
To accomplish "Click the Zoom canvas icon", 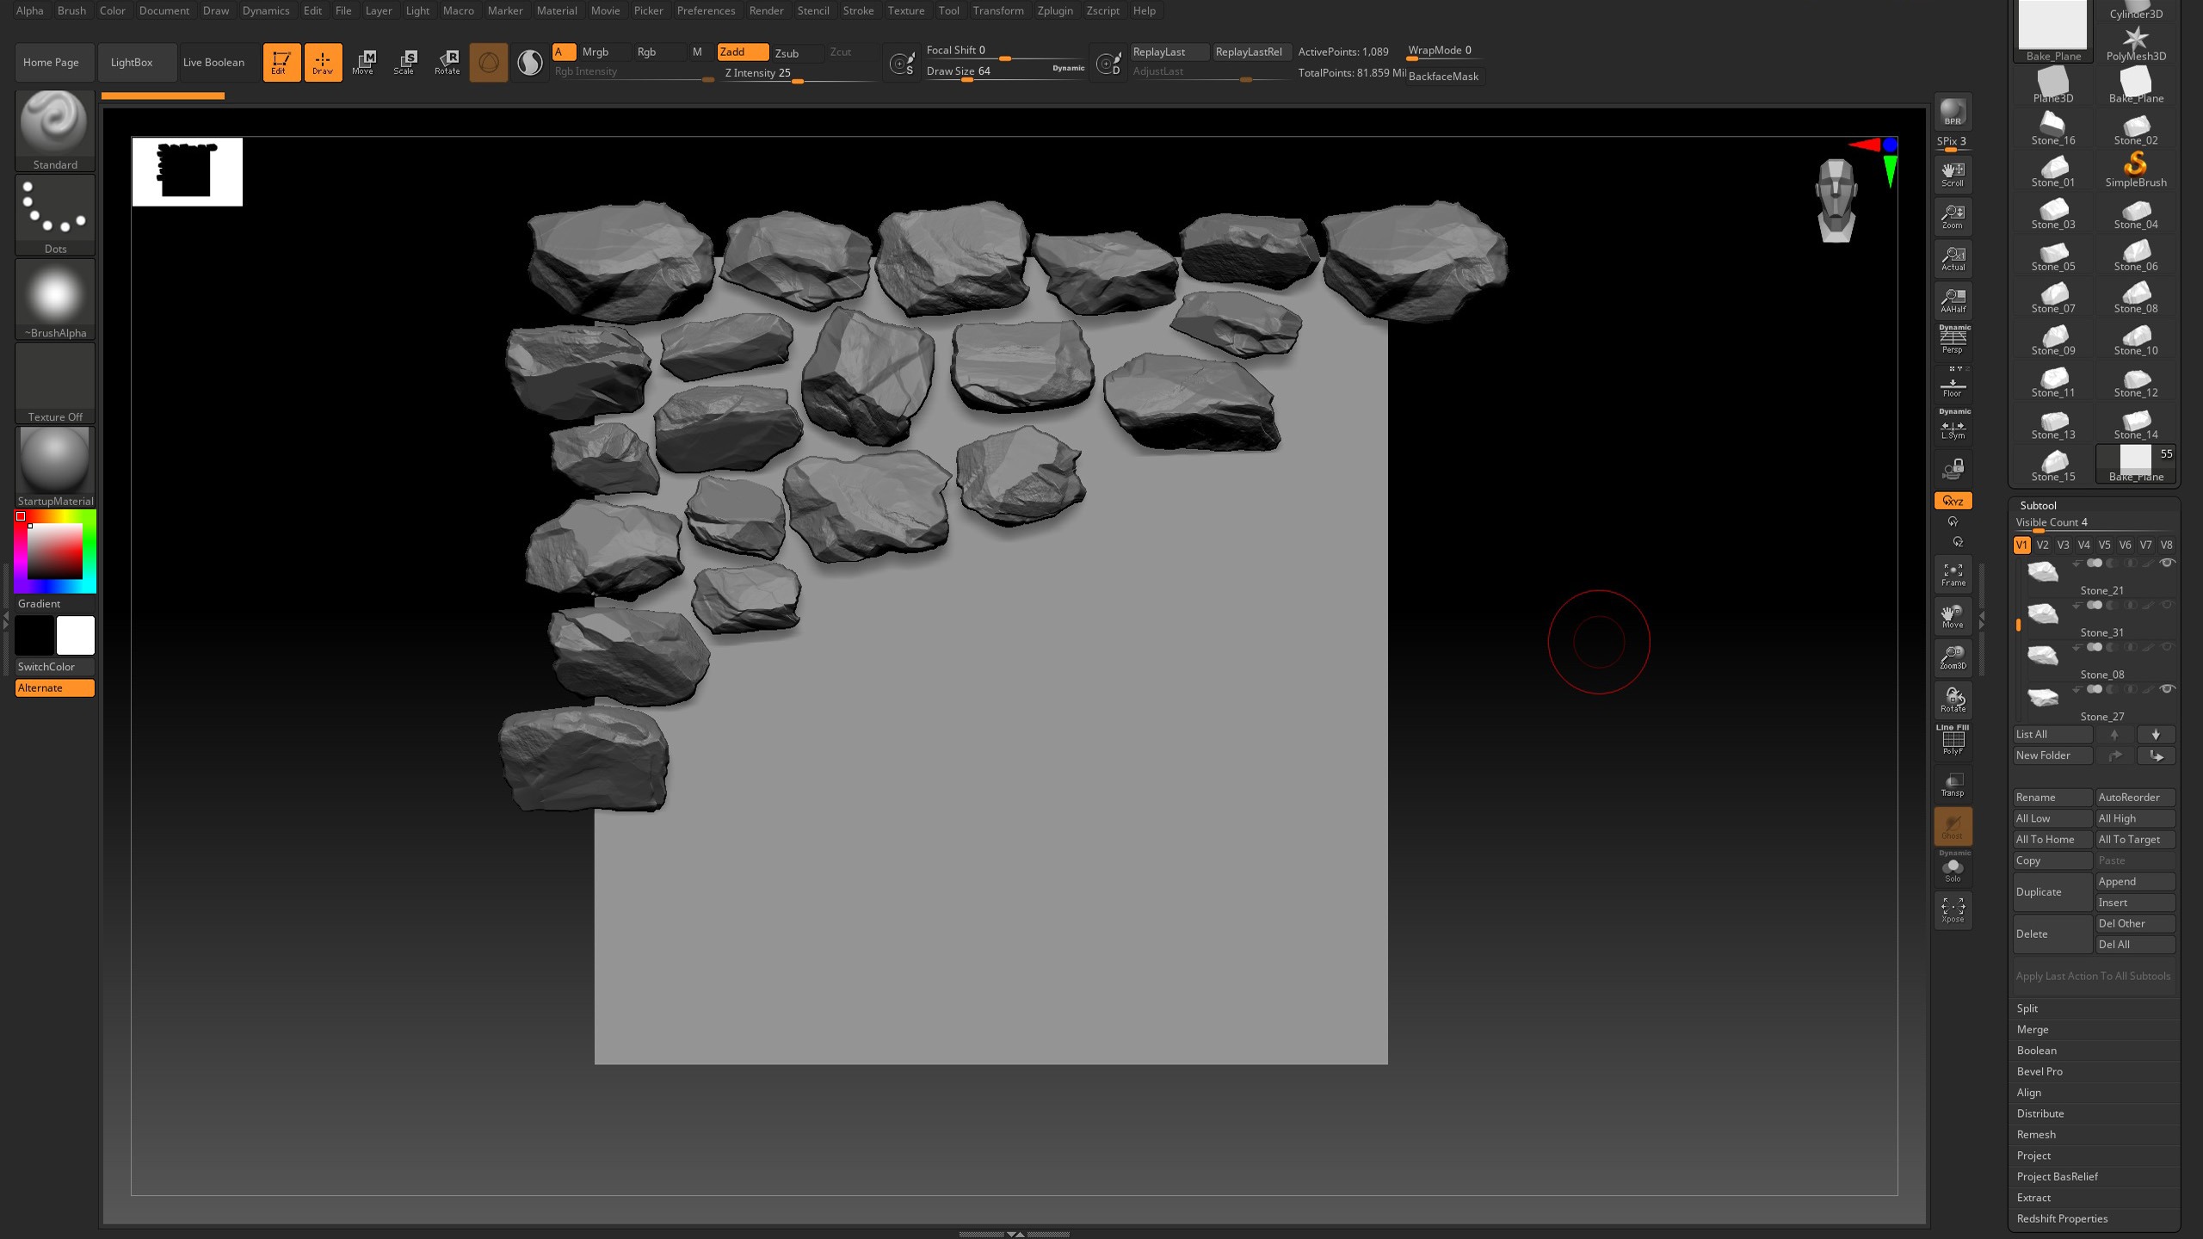I will (x=1953, y=216).
